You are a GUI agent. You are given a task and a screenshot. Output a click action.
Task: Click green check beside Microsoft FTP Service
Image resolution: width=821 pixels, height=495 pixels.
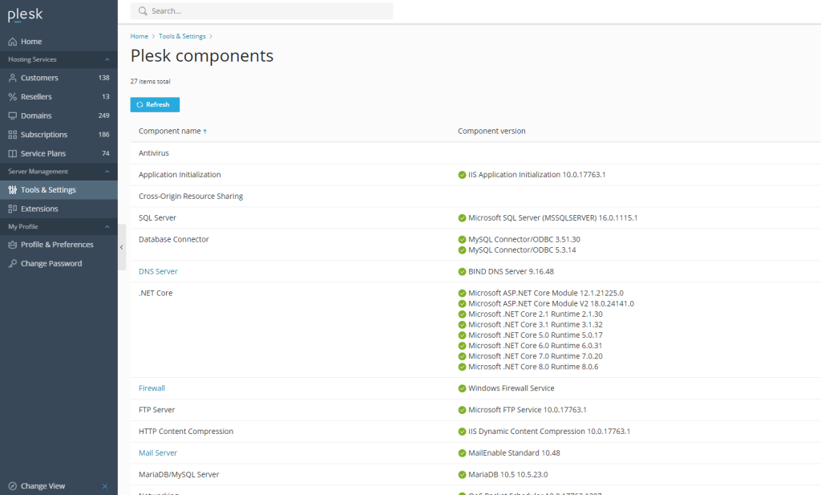coord(462,410)
